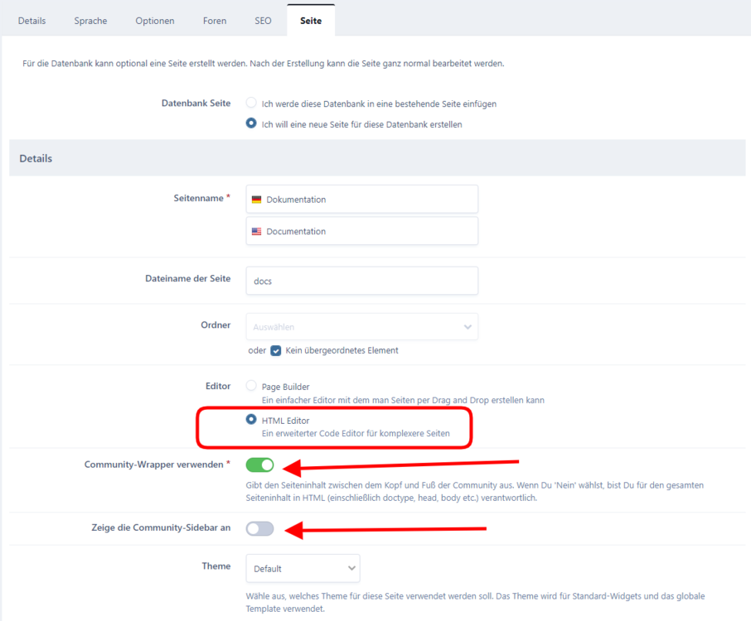Open the Foren tab

(214, 20)
